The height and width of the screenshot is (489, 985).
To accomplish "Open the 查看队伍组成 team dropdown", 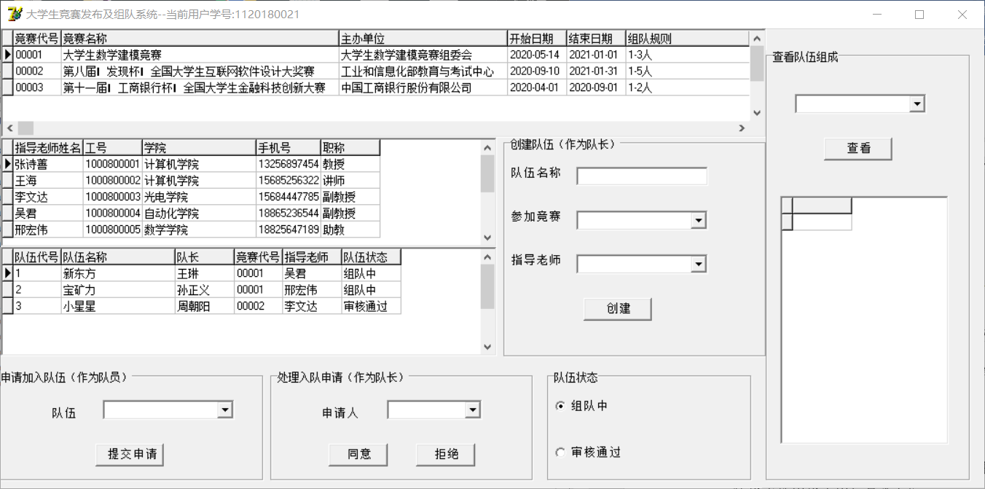I will (x=917, y=105).
